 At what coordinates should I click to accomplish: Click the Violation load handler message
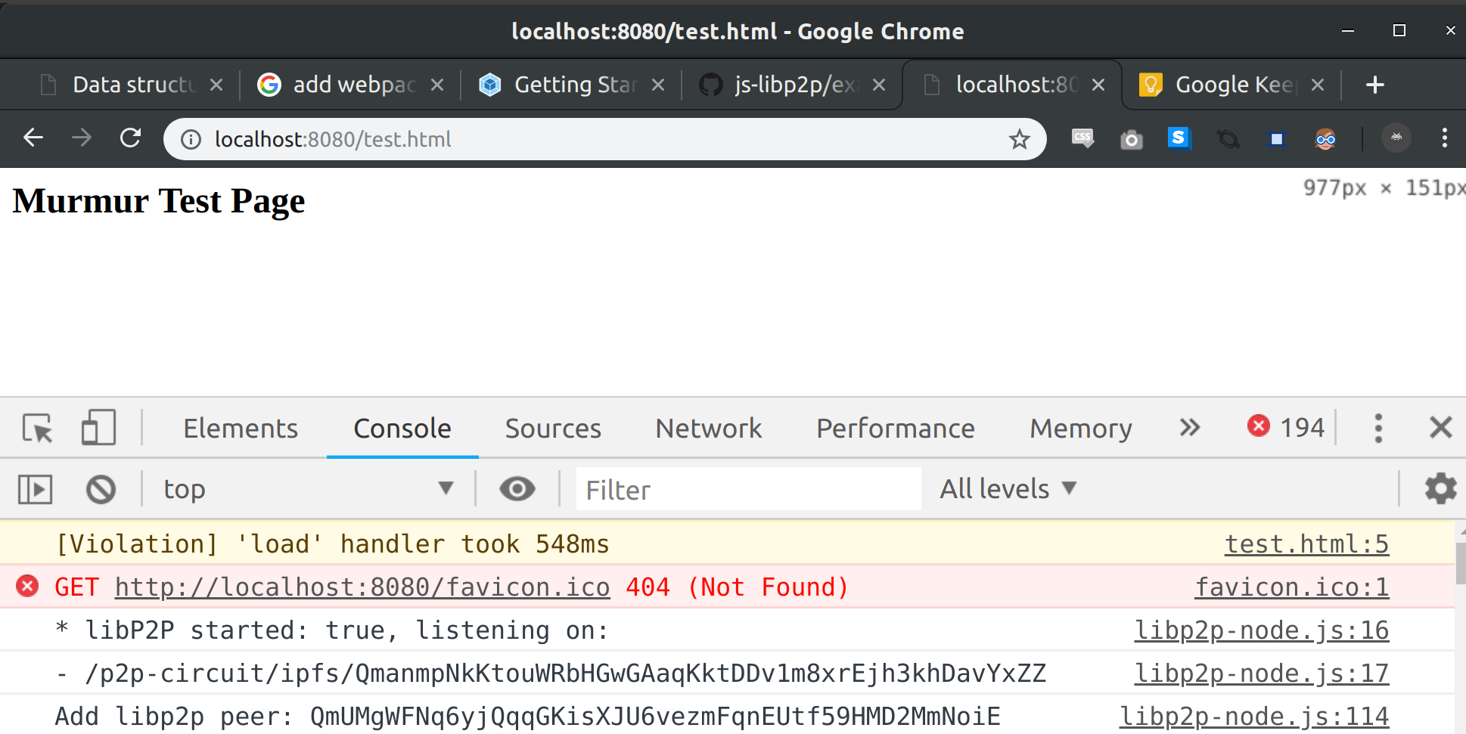coord(332,544)
